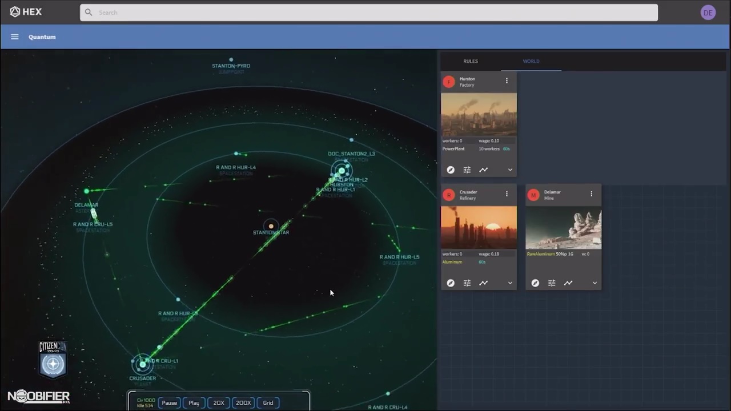Image resolution: width=731 pixels, height=411 pixels.
Task: Click the red M avatar on Delamar card
Action: pyautogui.click(x=533, y=195)
